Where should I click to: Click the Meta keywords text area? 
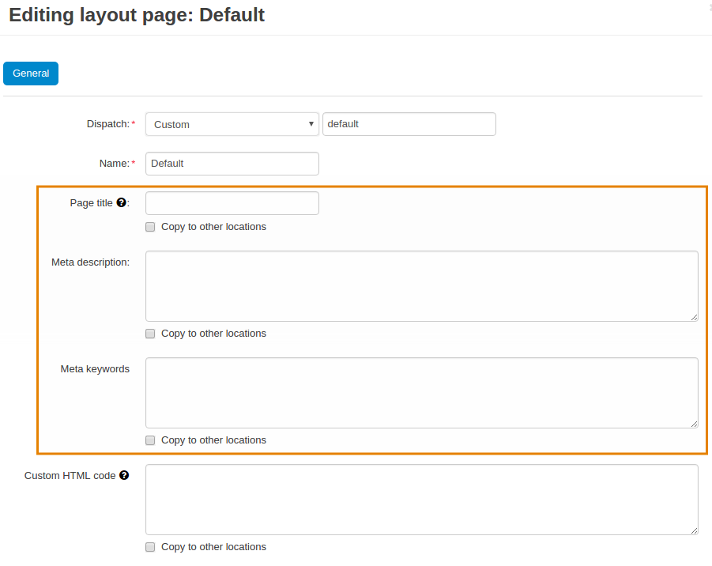(422, 393)
